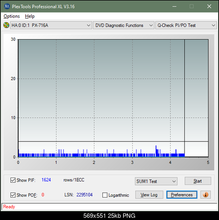Click the y-axis label 20
Screen dimensions: 219x220
click(13, 78)
